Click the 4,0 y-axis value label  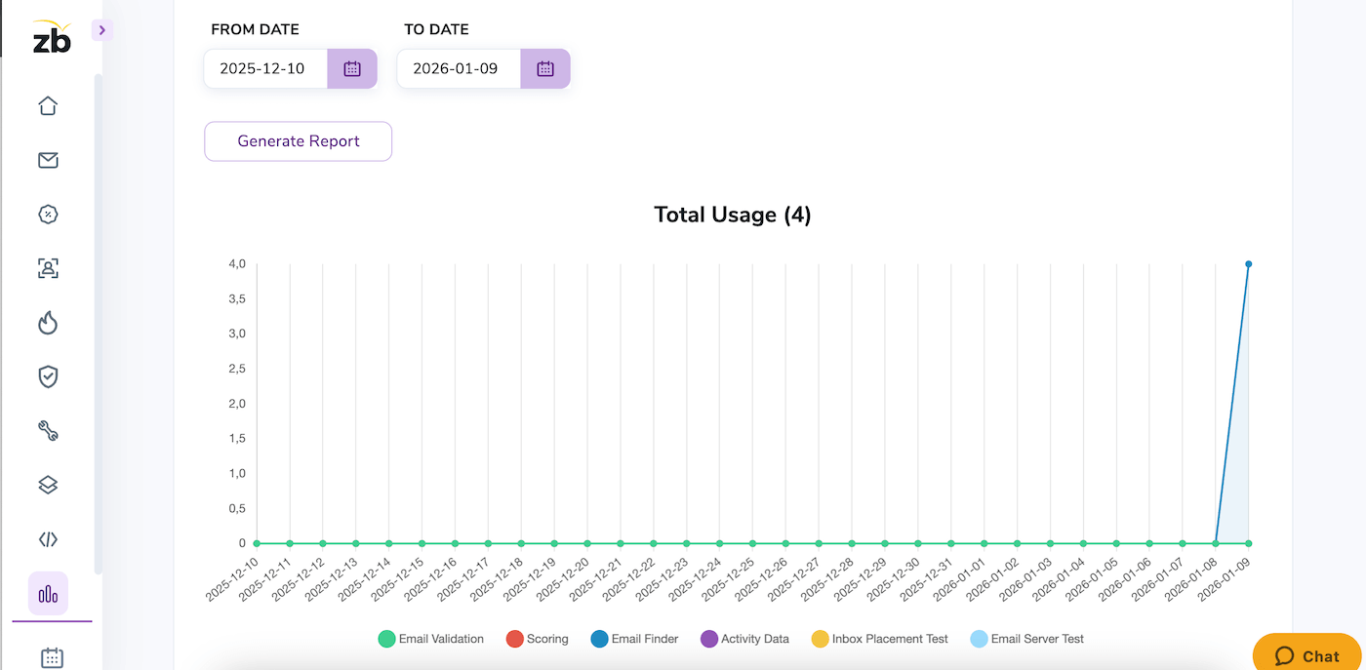tap(236, 263)
